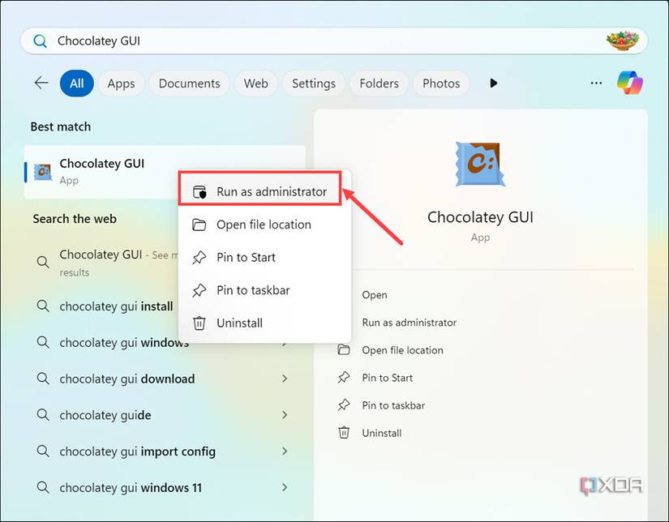Open Copilot from the search bar
669x522 pixels.
click(x=630, y=83)
